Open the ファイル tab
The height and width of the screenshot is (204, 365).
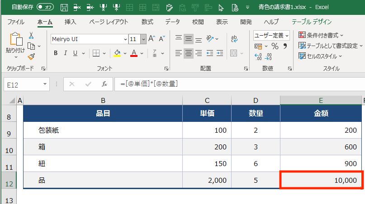pos(16,22)
